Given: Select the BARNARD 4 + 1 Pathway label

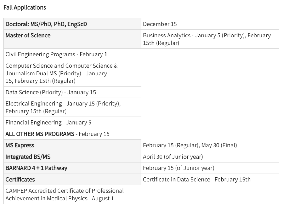Looking at the screenshot, I should tap(36, 168).
